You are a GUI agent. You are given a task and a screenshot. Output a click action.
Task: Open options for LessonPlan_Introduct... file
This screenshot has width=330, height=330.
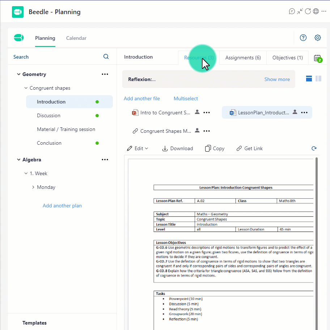click(x=304, y=113)
